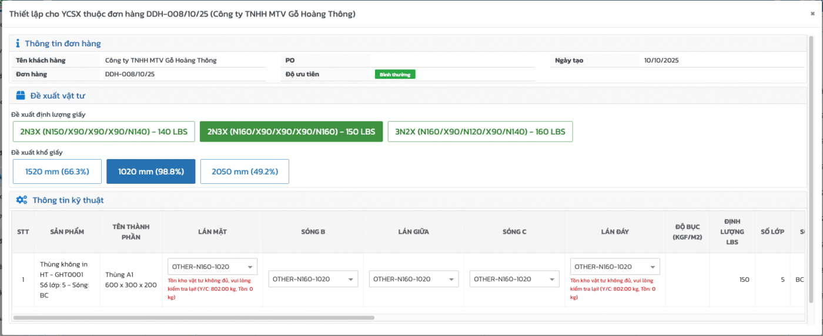Open the Sóng C material dropdown
This screenshot has width=823, height=336.
click(514, 279)
